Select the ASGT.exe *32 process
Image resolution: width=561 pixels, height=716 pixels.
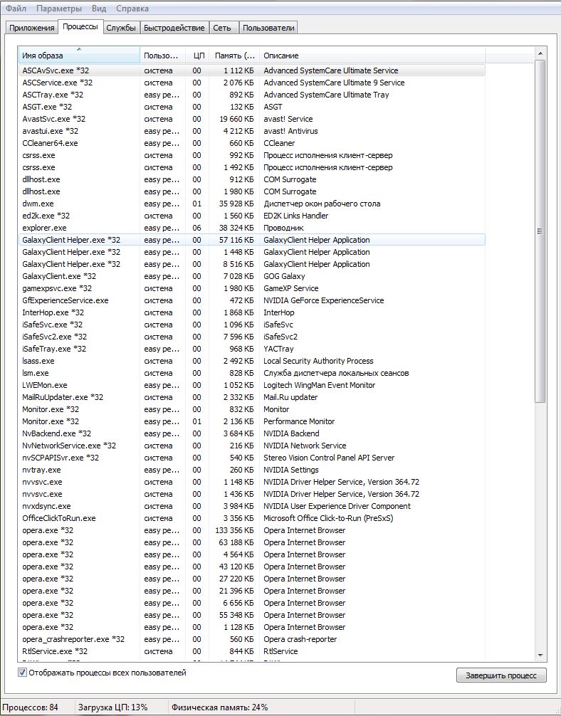(252, 107)
